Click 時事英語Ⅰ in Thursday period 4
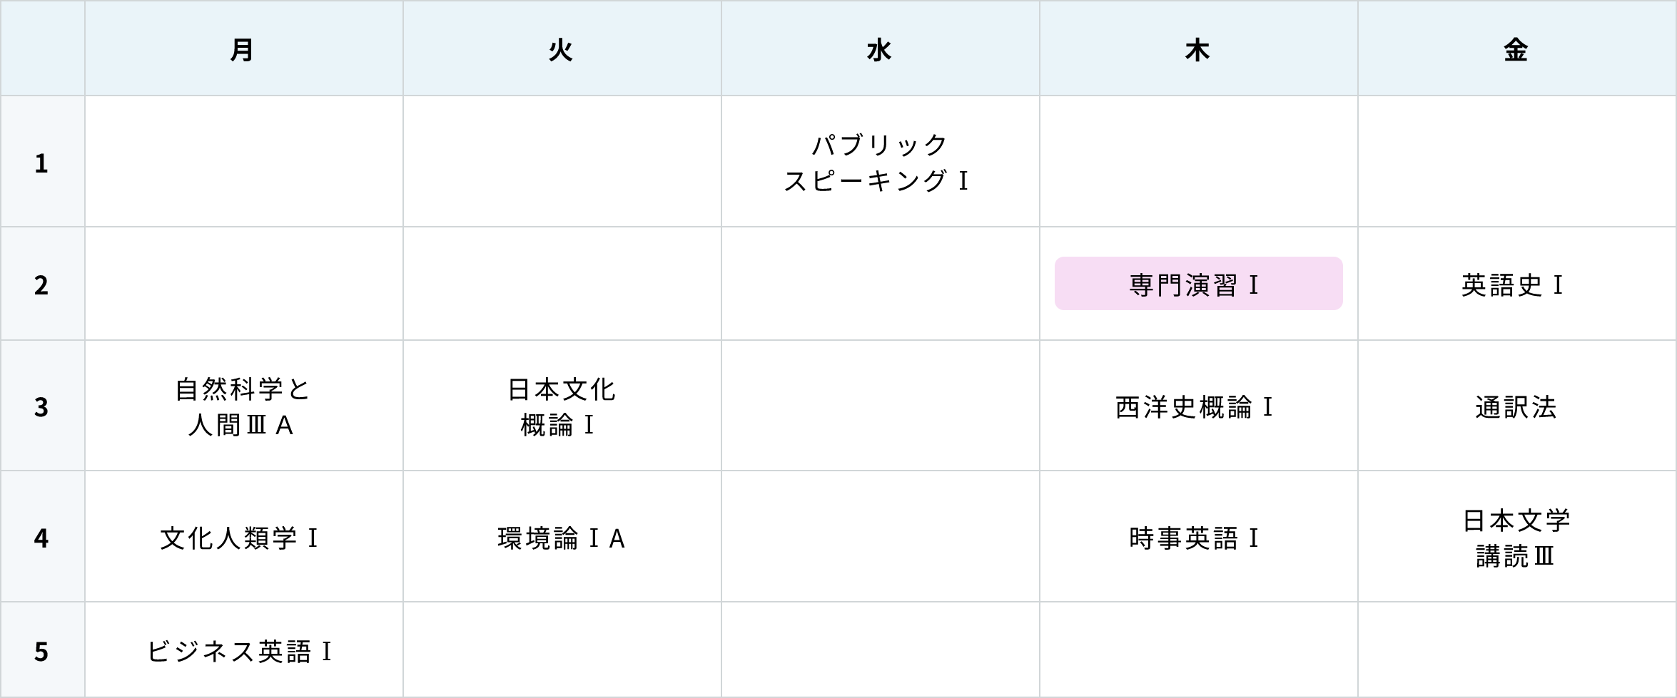 tap(1195, 538)
